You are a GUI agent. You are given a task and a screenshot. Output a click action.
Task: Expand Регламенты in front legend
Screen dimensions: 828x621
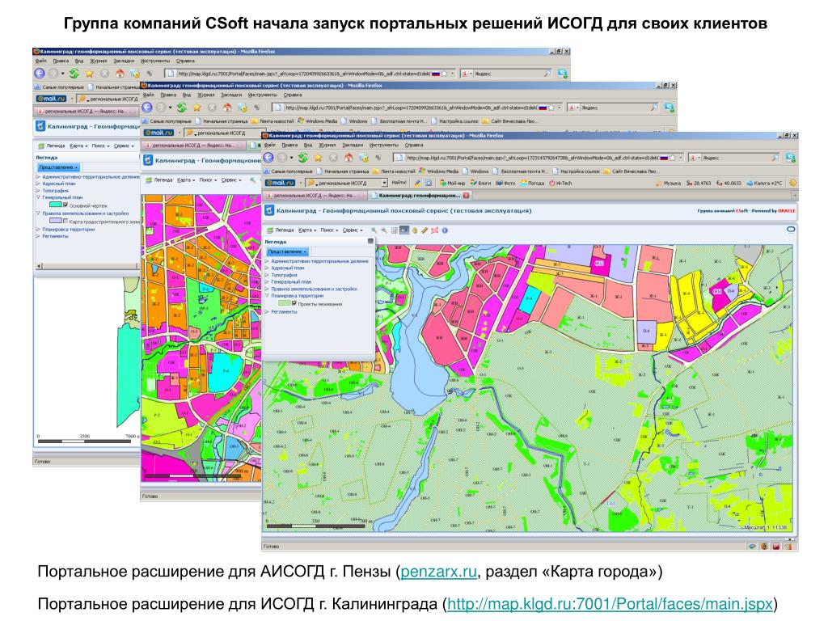pyautogui.click(x=267, y=312)
